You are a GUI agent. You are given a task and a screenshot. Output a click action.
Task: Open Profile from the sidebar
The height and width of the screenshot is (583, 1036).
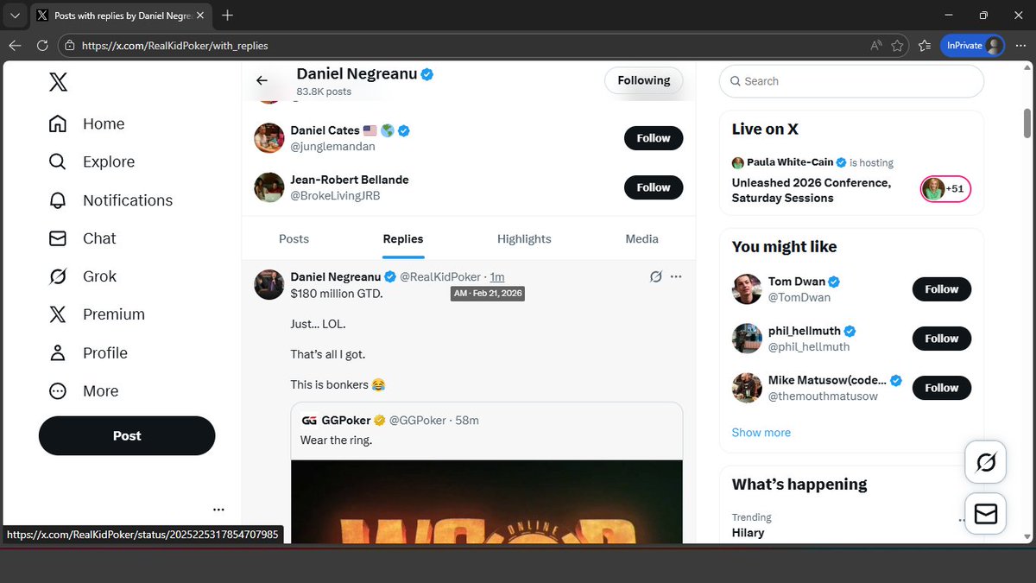coord(88,352)
